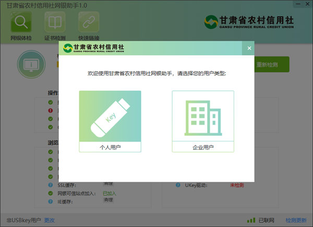Click the question mark icon beside IE缓存
The height and width of the screenshot is (227, 313).
pos(51,201)
